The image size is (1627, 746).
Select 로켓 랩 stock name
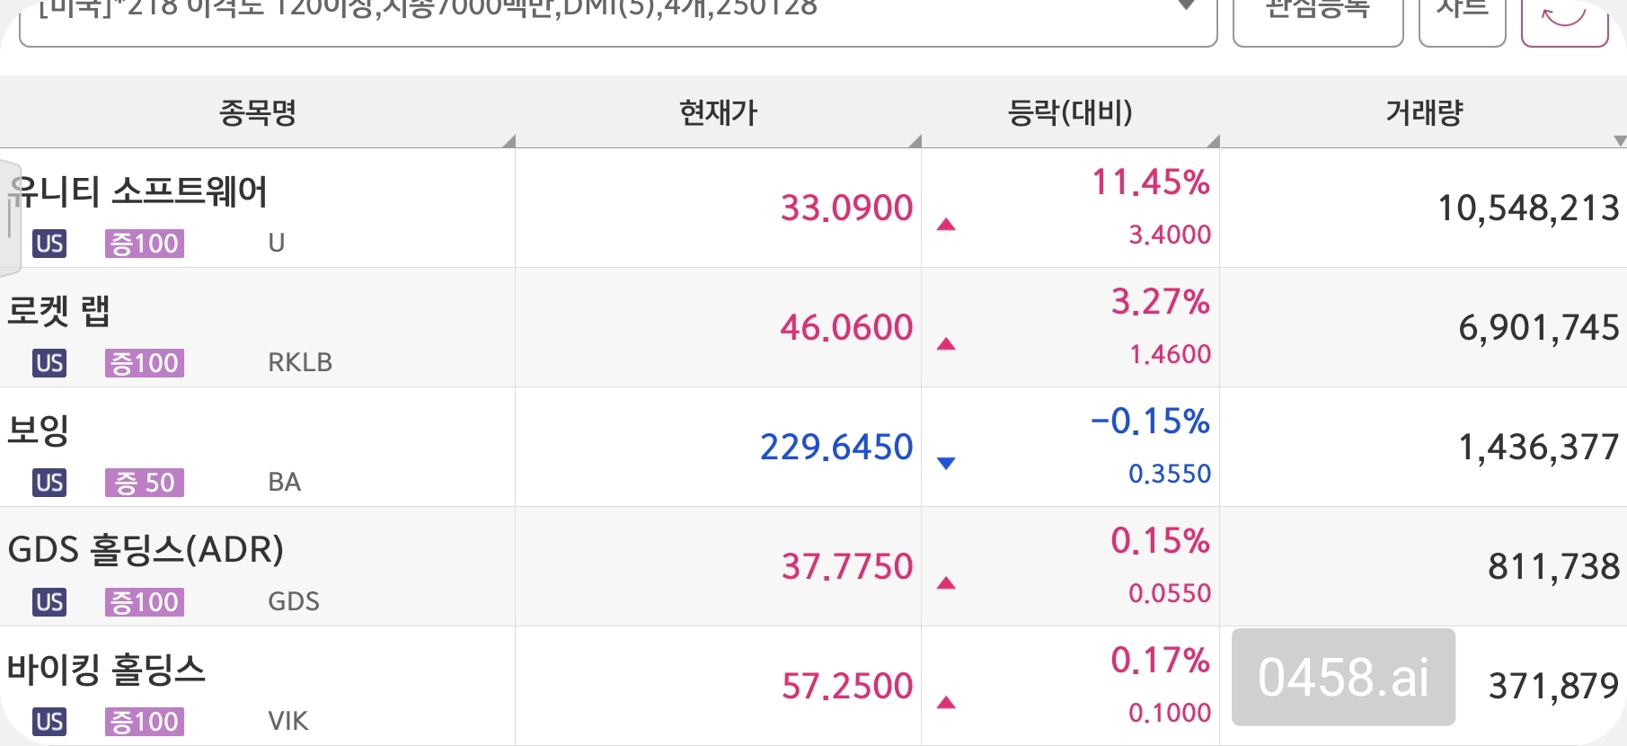coord(58,311)
